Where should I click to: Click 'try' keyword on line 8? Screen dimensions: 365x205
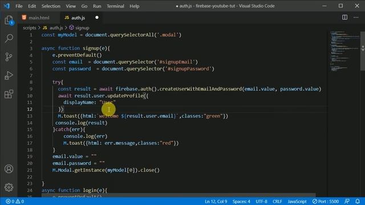[56, 82]
